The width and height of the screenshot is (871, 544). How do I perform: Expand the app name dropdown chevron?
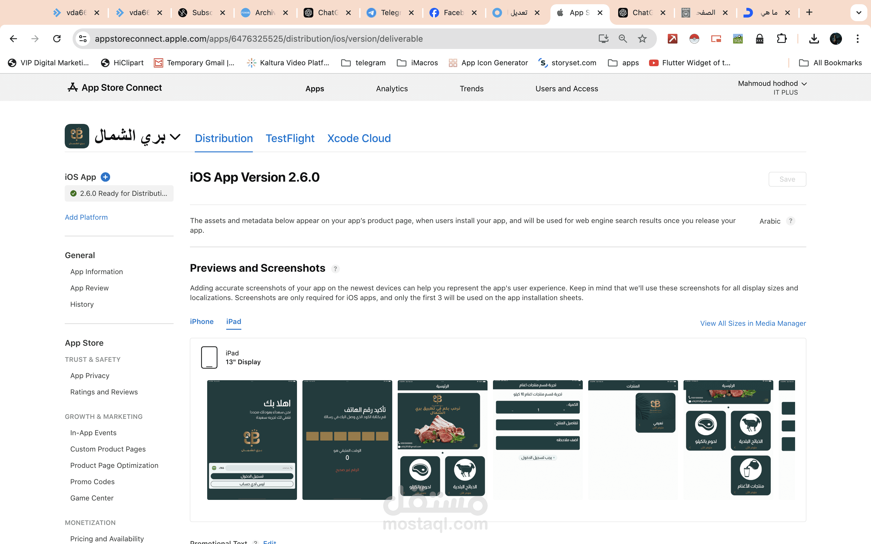[175, 137]
